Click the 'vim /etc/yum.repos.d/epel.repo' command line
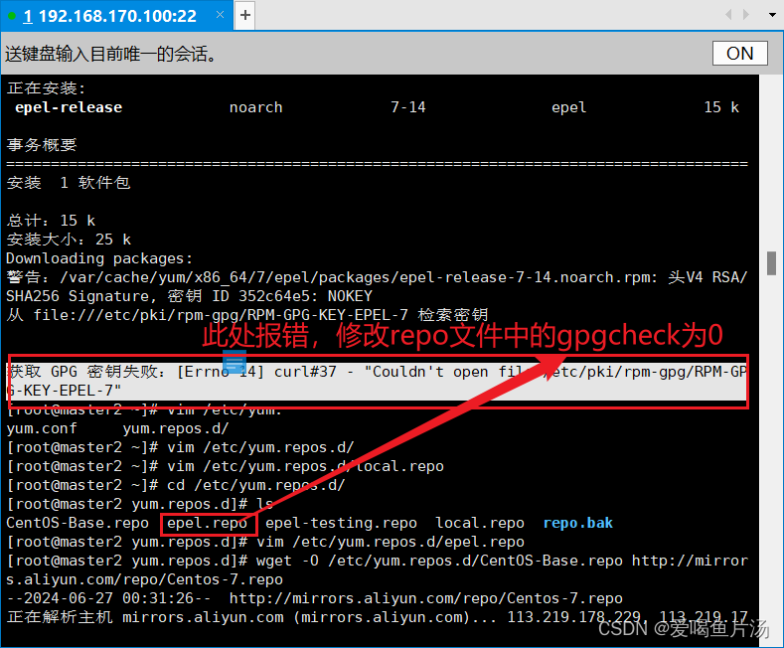Image resolution: width=784 pixels, height=648 pixels. pos(265,542)
